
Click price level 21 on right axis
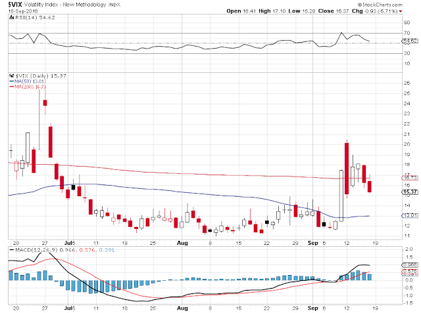[407, 134]
